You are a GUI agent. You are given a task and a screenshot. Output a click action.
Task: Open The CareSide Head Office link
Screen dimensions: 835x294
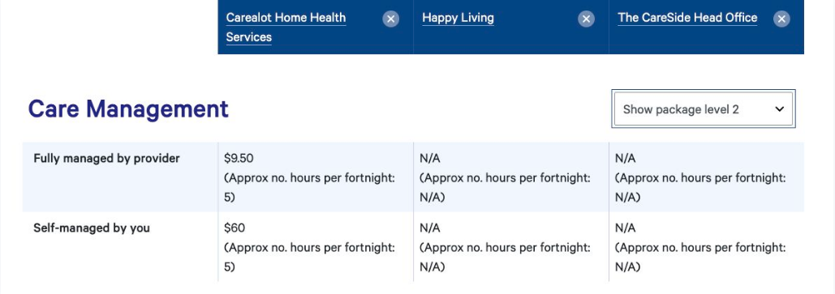click(x=687, y=18)
